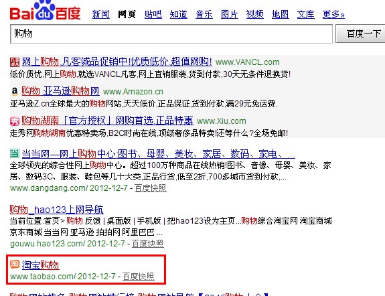Open 百度快照 for the dangdang.com result
This screenshot has width=385, height=296.
click(x=150, y=188)
